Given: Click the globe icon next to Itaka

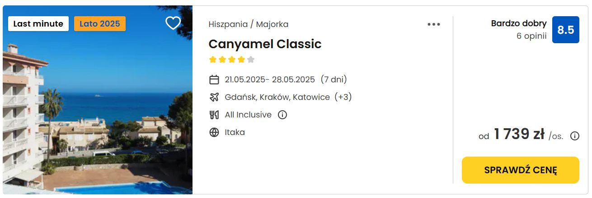Looking at the screenshot, I should point(214,132).
